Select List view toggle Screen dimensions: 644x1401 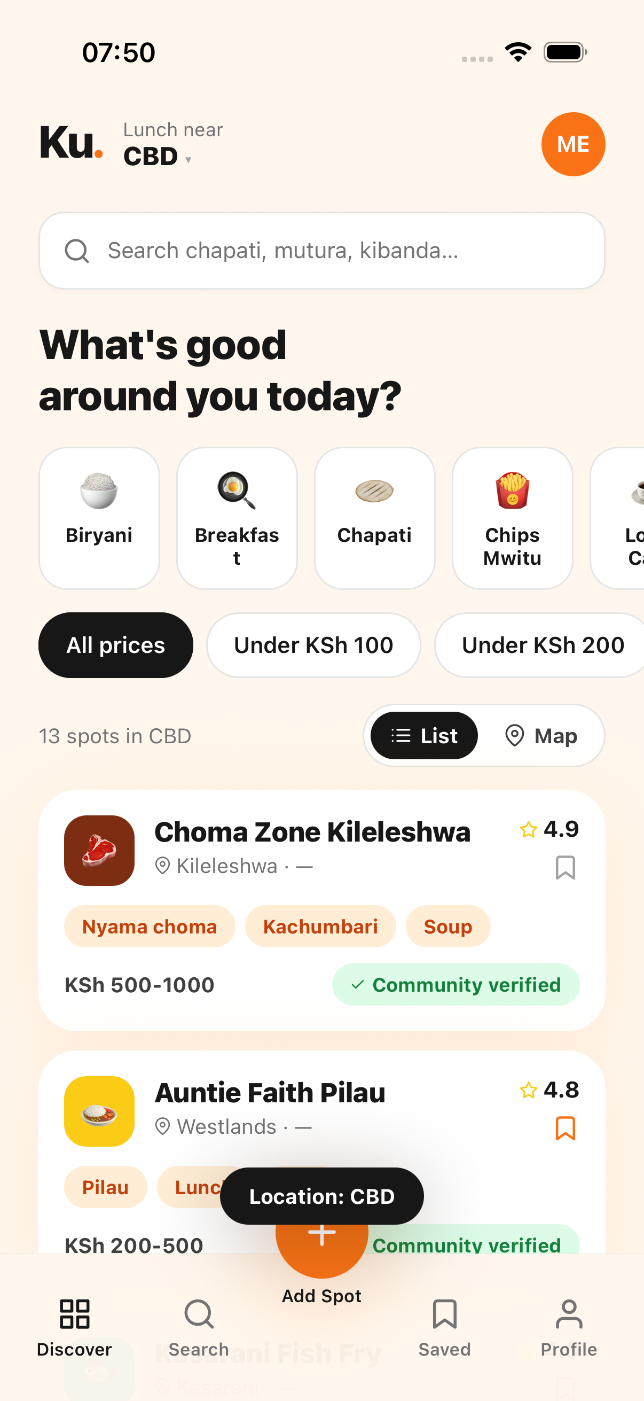424,736
